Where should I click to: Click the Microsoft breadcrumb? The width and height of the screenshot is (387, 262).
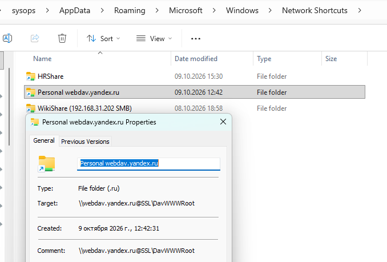click(x=186, y=10)
